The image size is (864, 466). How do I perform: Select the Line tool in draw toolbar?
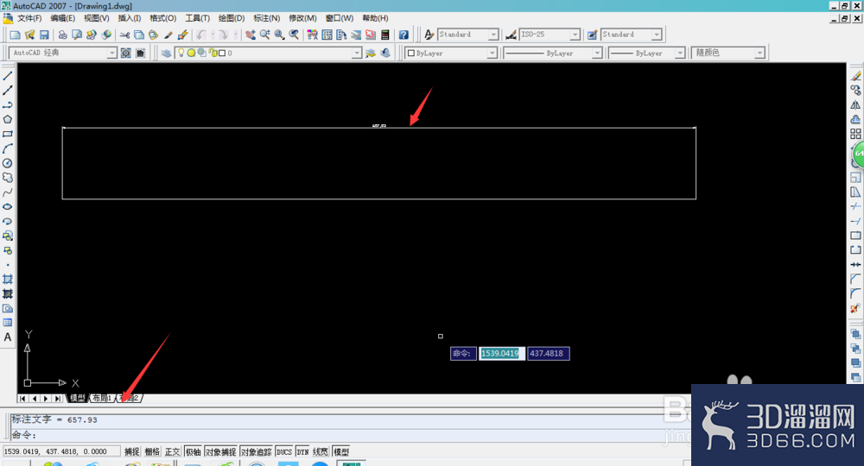coord(8,76)
